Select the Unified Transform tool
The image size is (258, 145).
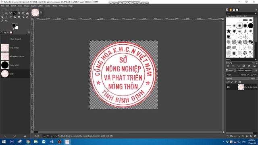pos(23,13)
